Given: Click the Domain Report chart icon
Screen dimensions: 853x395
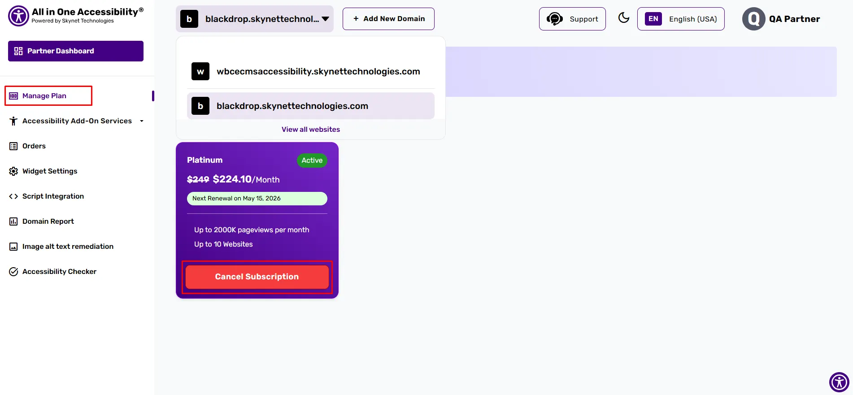Looking at the screenshot, I should [x=13, y=221].
